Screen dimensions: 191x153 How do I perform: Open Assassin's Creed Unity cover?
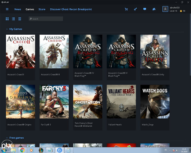tap(155, 51)
